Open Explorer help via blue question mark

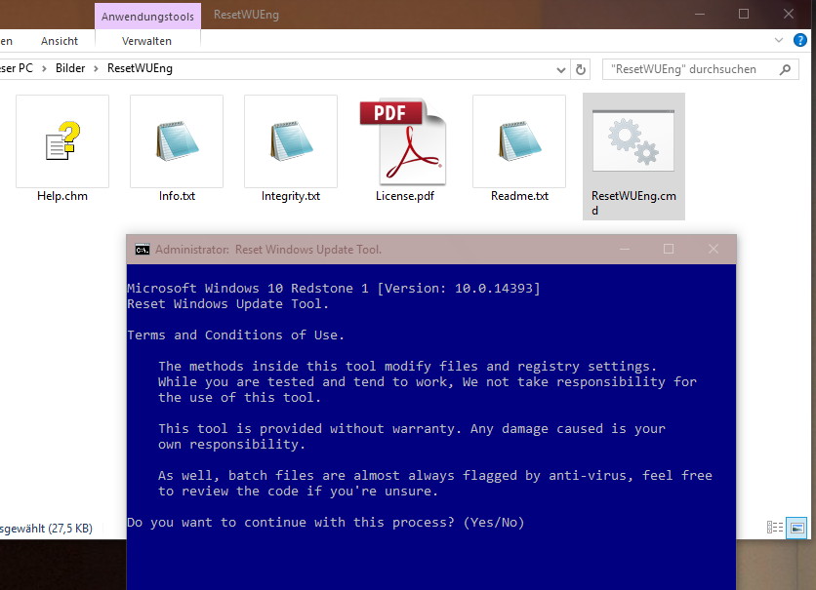pos(799,40)
